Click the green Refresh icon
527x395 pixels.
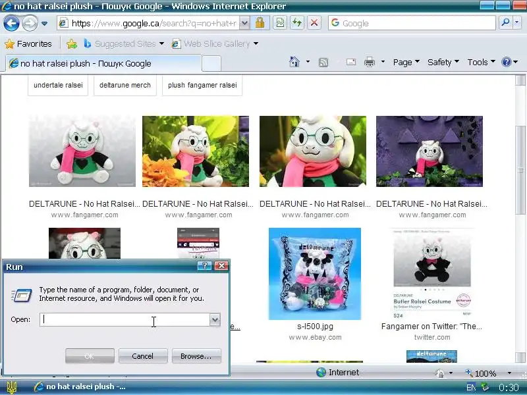click(x=297, y=23)
